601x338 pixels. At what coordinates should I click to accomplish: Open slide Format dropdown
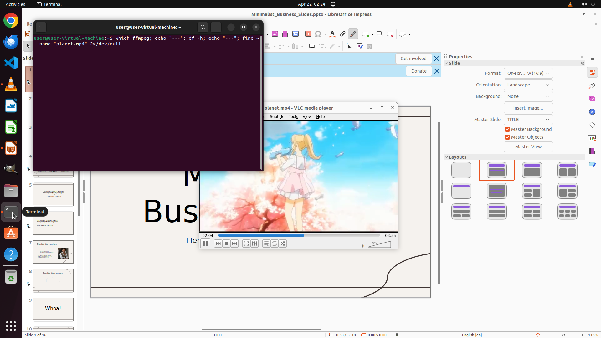click(528, 73)
